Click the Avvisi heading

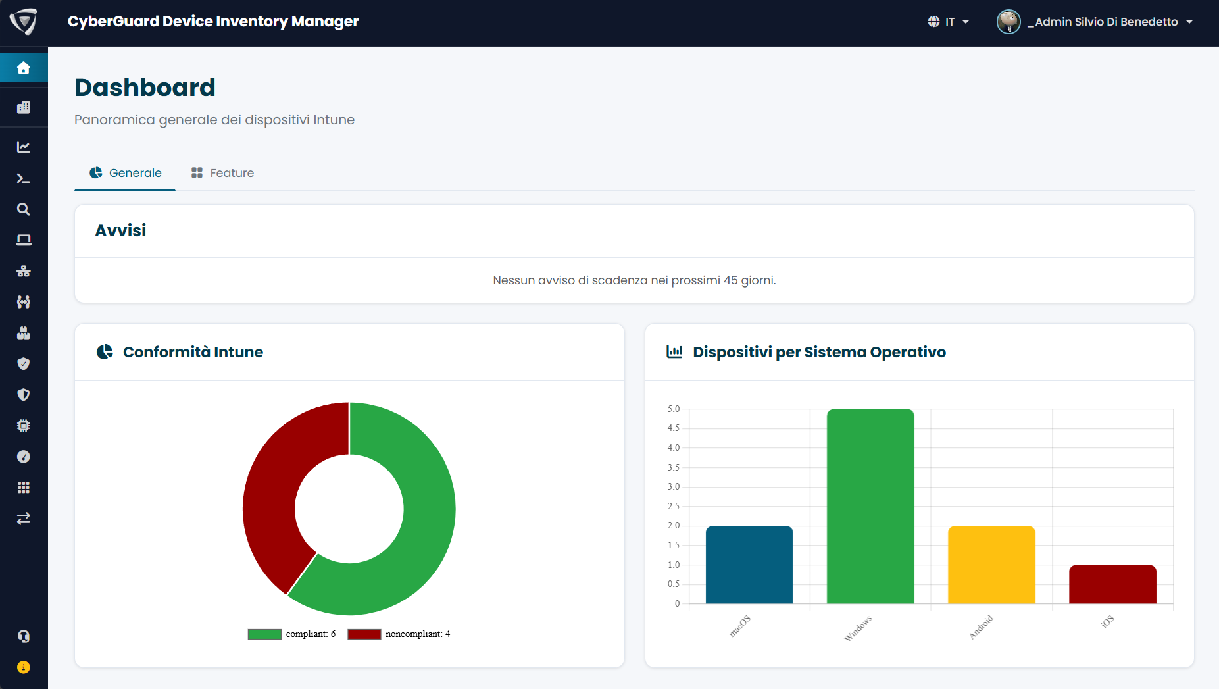click(x=120, y=230)
